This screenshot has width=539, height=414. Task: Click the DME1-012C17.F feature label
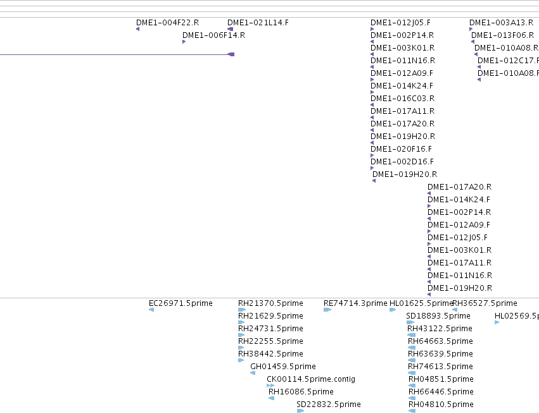tap(508, 61)
